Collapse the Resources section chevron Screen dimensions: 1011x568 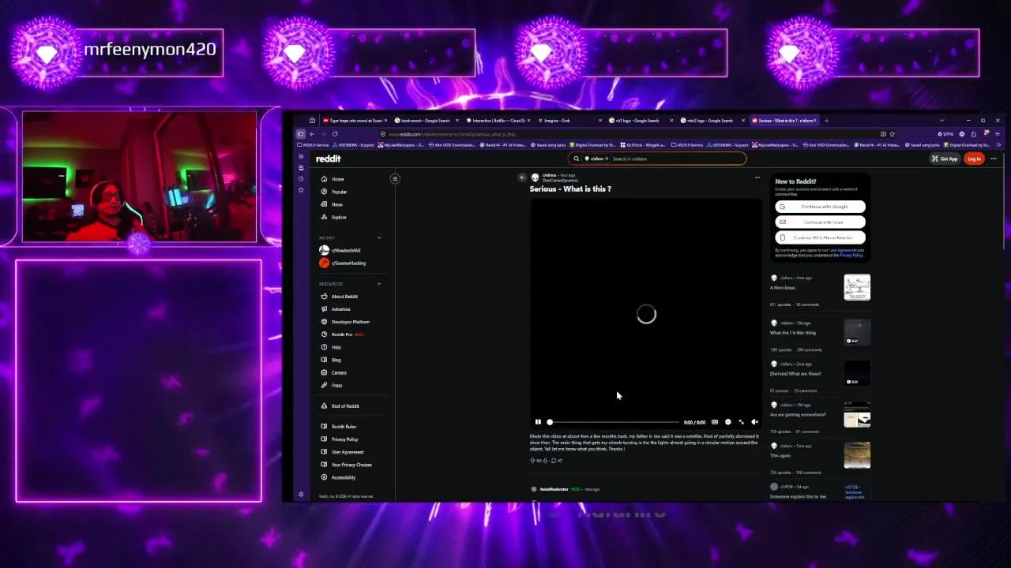pos(378,284)
